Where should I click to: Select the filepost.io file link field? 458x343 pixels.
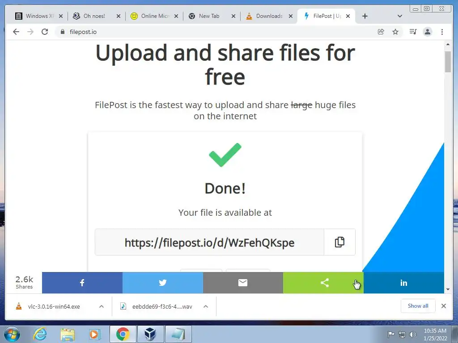[209, 242]
